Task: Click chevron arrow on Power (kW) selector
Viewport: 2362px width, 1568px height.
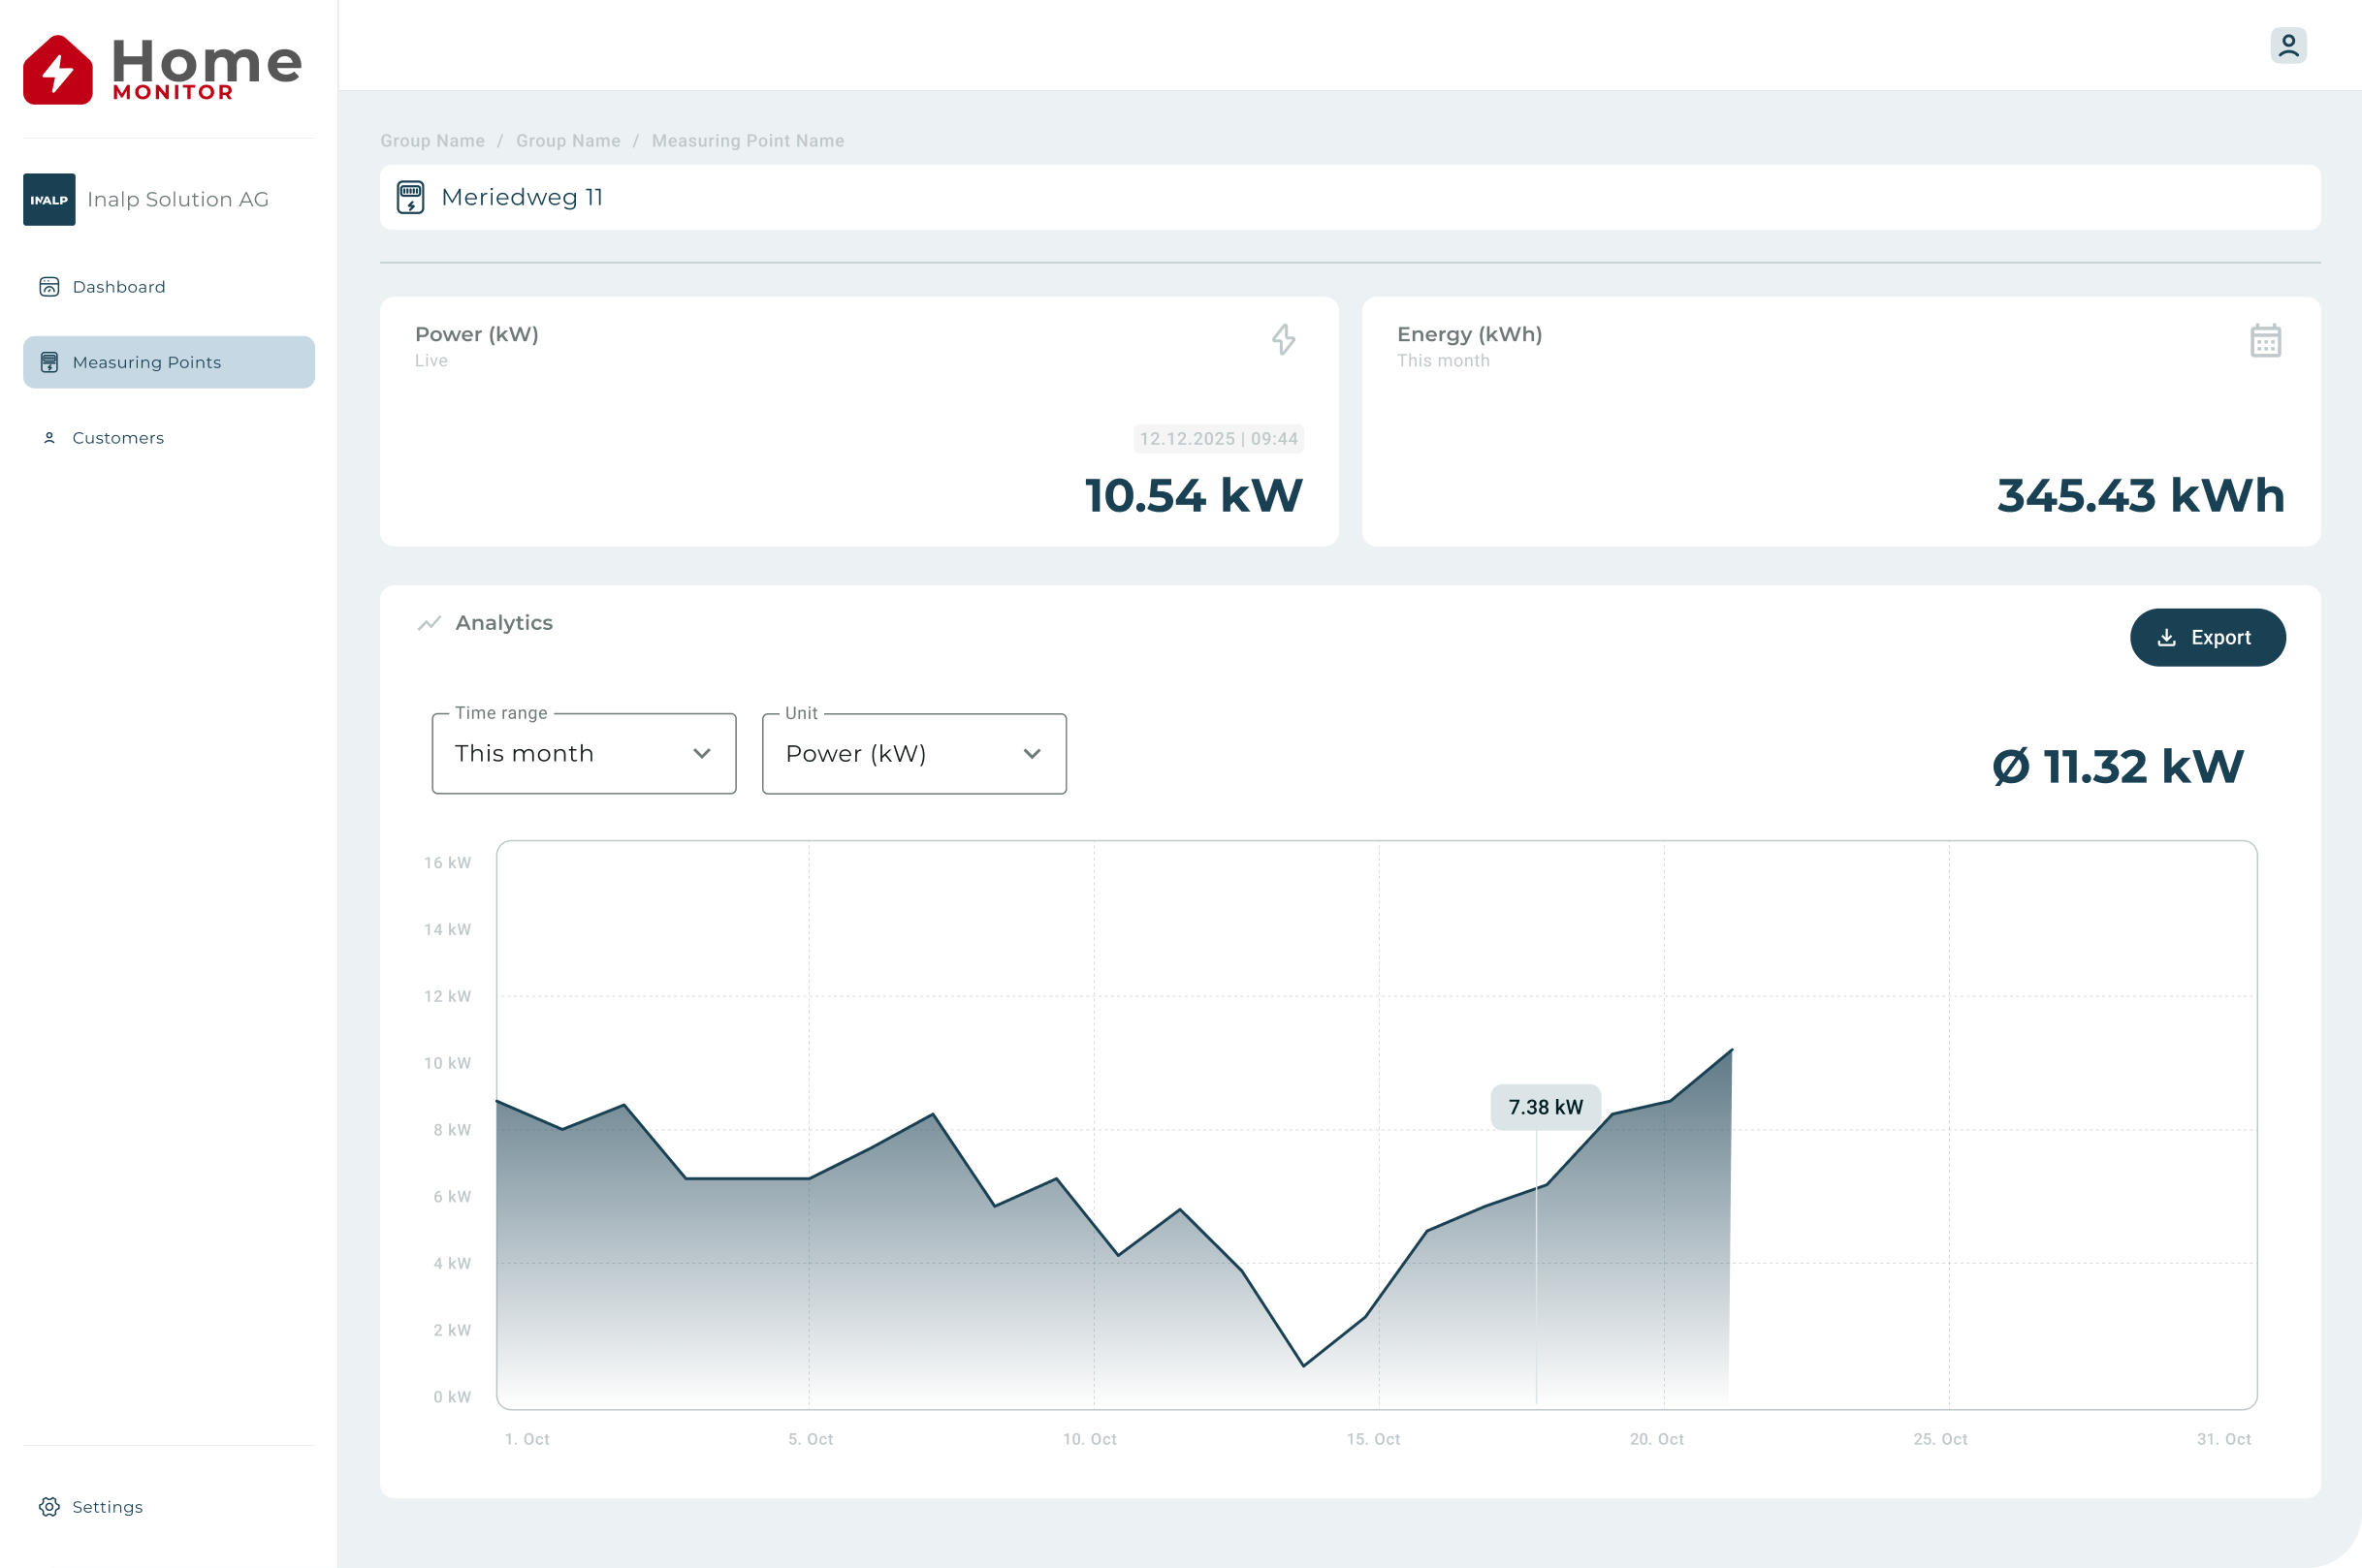Action: point(1032,754)
